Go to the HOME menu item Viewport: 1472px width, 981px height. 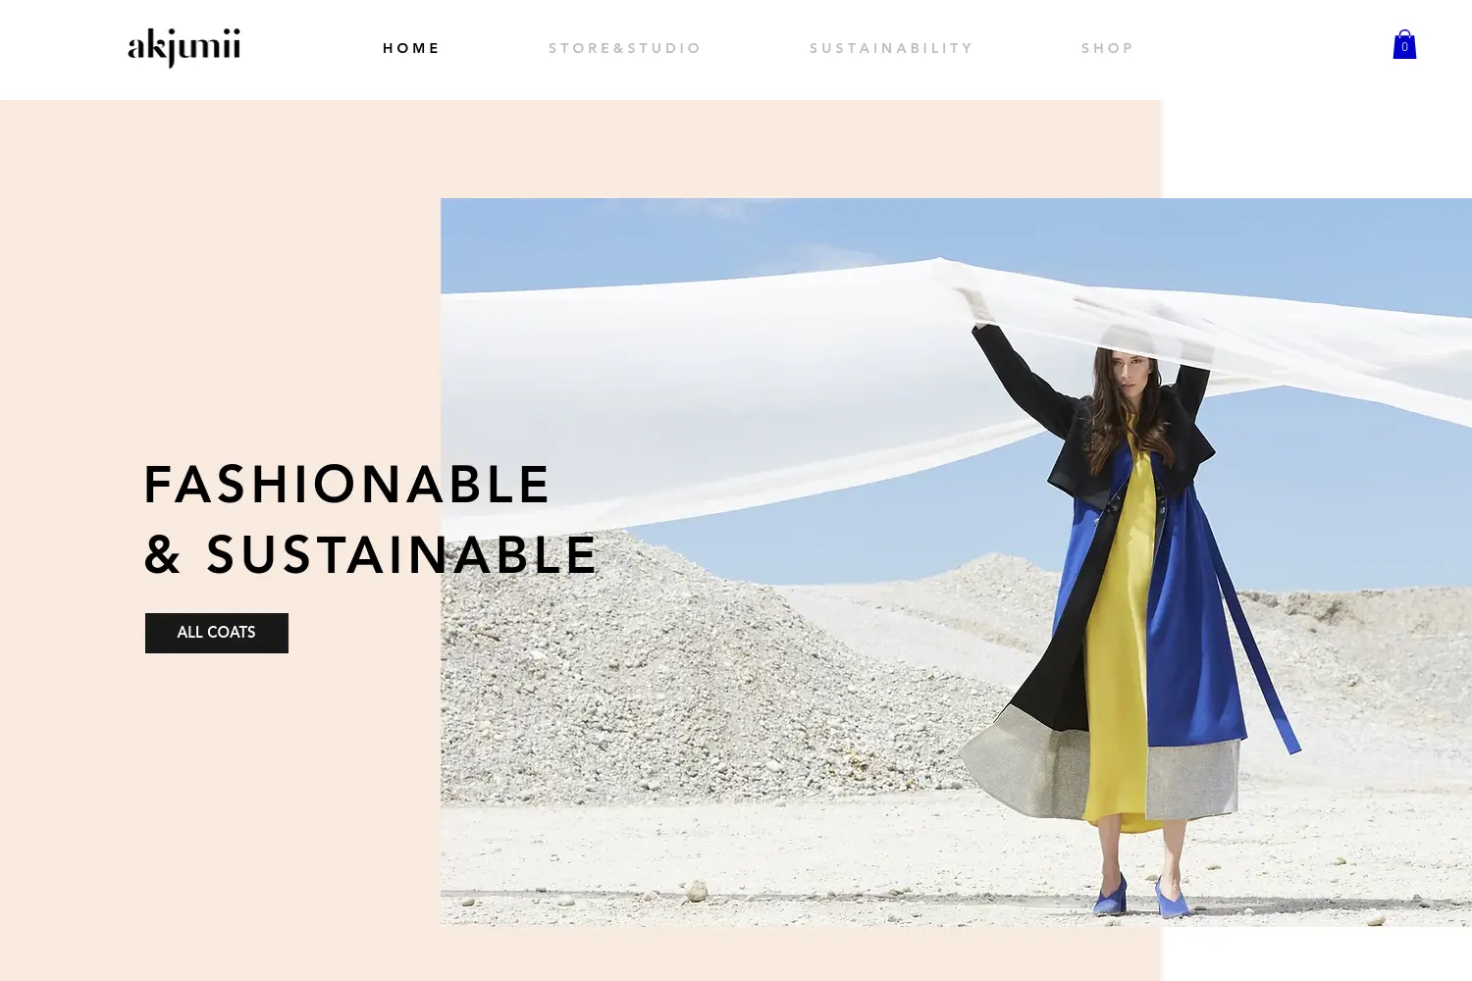411,48
